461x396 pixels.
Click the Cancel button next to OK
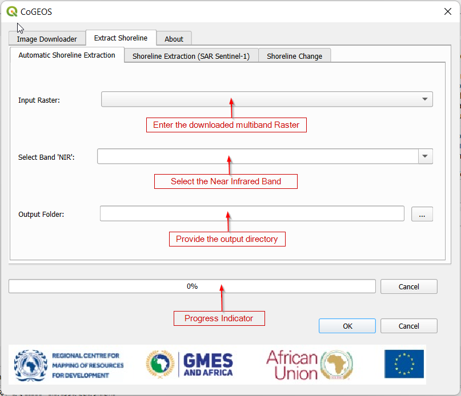408,326
